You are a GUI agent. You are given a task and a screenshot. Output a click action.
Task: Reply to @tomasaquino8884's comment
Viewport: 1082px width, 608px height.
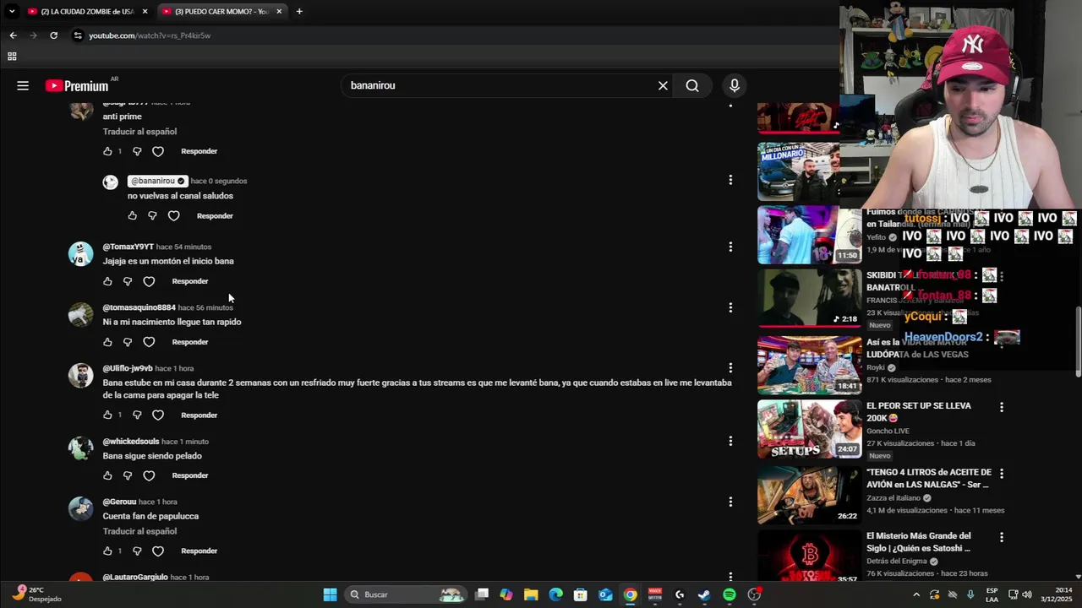click(190, 342)
